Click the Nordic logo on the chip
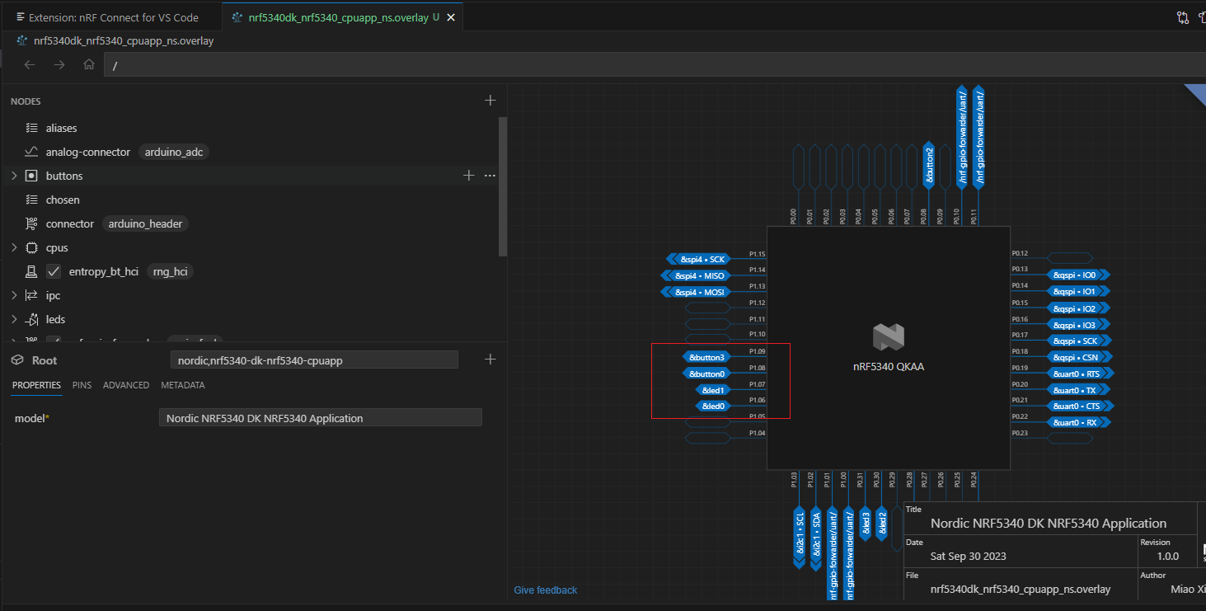Viewport: 1206px width, 611px height. point(889,336)
